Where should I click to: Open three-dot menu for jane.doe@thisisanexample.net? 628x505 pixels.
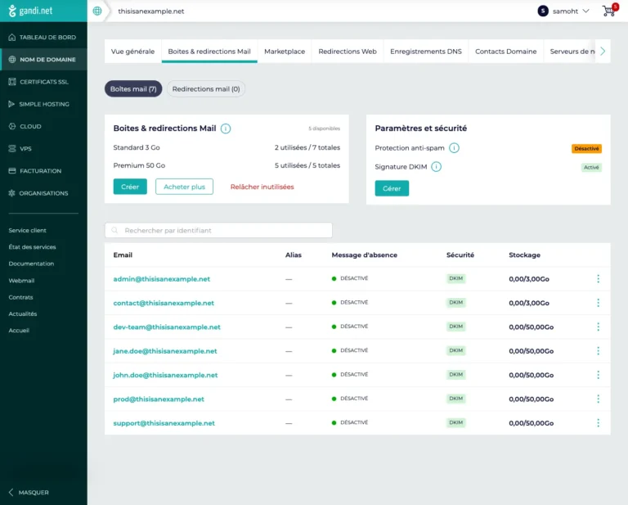click(x=598, y=350)
